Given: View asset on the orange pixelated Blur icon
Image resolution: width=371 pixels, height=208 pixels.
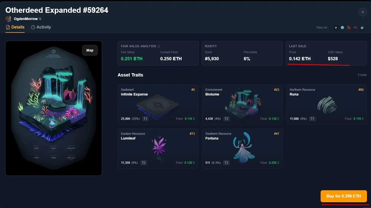Looking at the screenshot, I should [x=349, y=27].
